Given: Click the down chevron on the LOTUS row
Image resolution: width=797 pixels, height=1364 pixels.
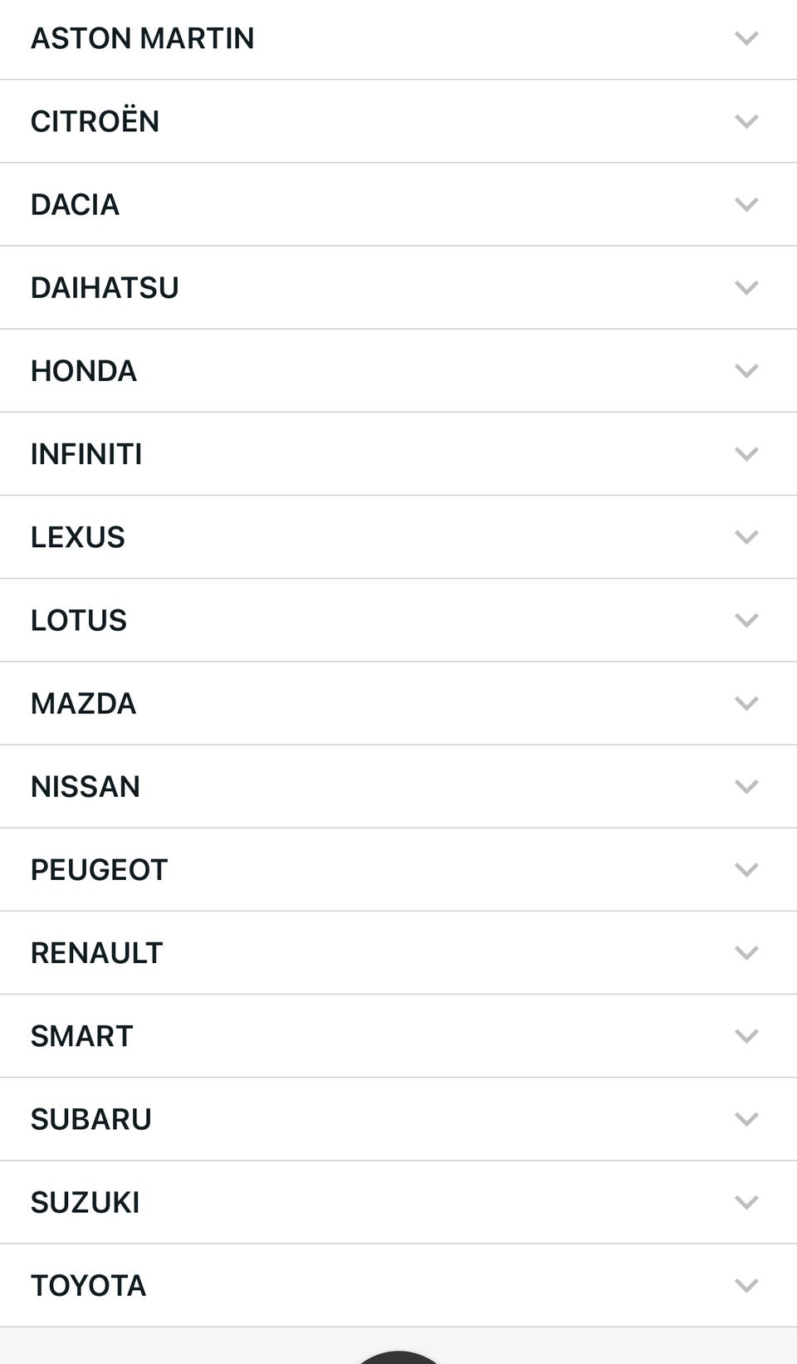Looking at the screenshot, I should click(746, 620).
